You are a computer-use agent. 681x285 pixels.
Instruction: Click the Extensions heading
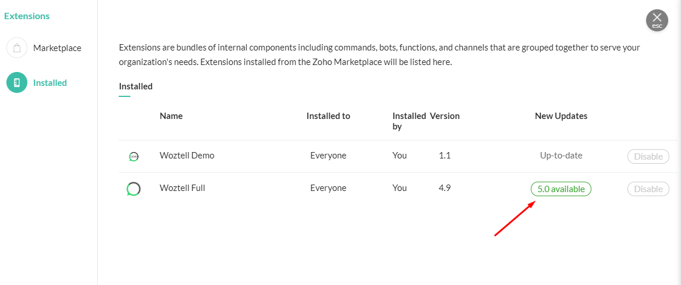coord(27,16)
